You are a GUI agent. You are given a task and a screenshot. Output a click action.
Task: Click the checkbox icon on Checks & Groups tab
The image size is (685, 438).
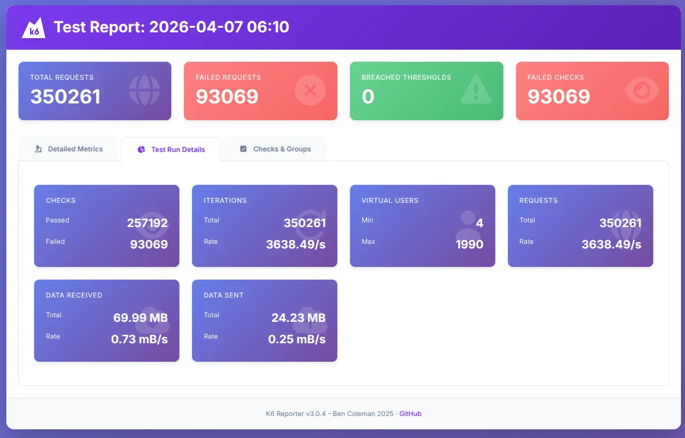(244, 149)
